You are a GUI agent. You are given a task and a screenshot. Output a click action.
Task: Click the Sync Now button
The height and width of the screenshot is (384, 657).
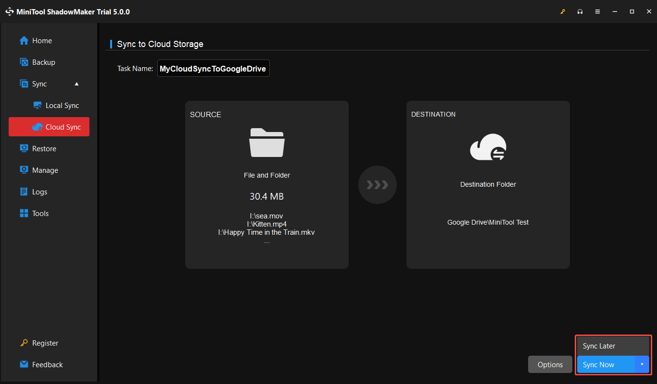point(606,365)
